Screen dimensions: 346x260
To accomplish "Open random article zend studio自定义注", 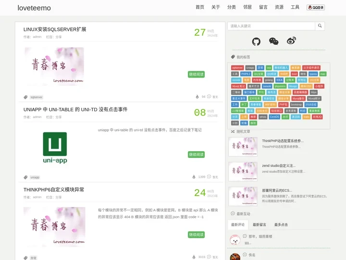I will pos(279,166).
